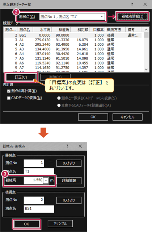Viewport: 152px width, 232px height.
Task: Click the 観測方法 column header
Action: point(115,30)
